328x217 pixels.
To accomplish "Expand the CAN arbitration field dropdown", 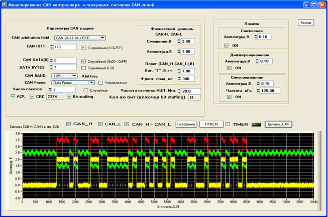I will tap(102, 38).
